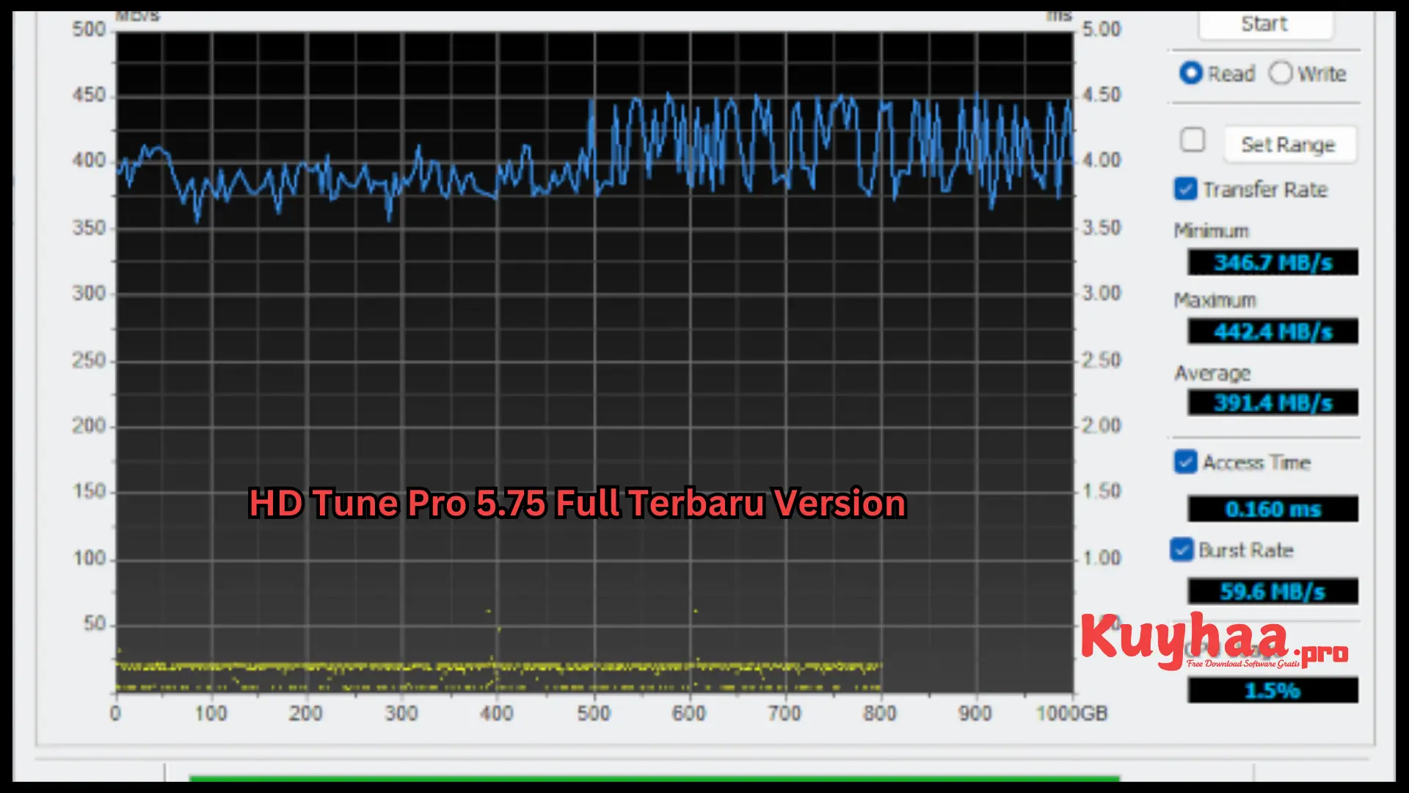
Task: Click the 1000GB axis label
Action: click(x=1071, y=713)
